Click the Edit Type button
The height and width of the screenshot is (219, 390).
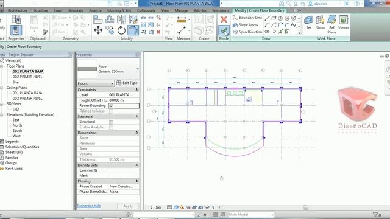pyautogui.click(x=127, y=83)
